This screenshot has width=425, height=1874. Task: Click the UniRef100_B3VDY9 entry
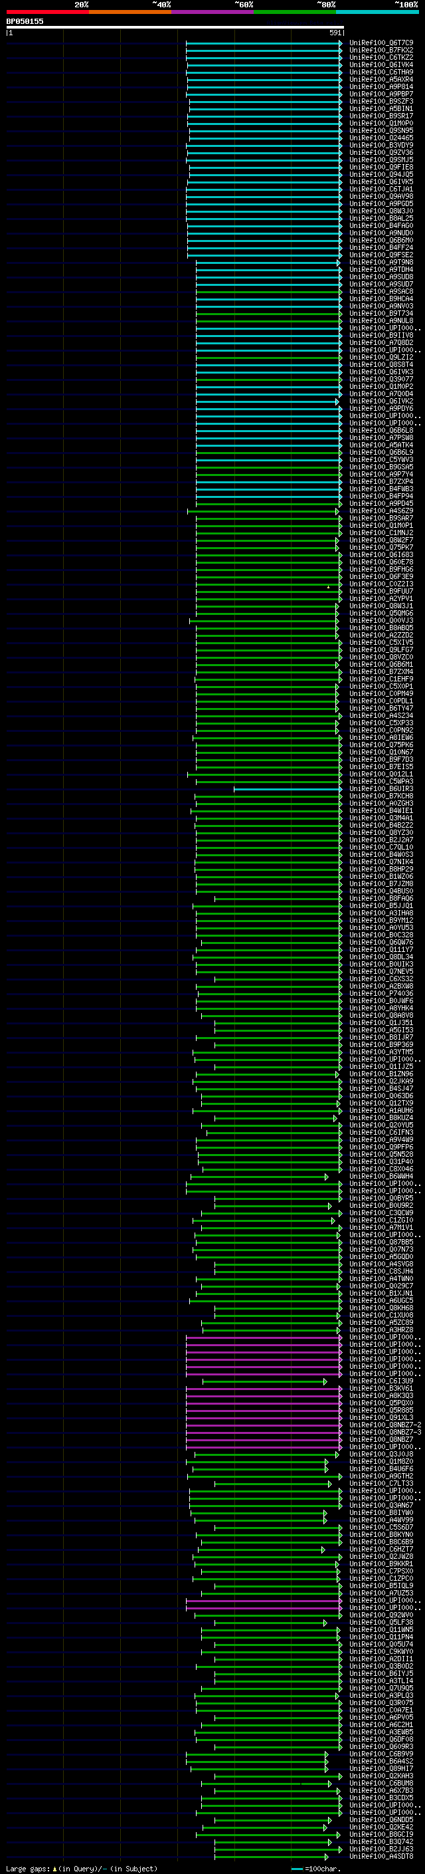381,146
